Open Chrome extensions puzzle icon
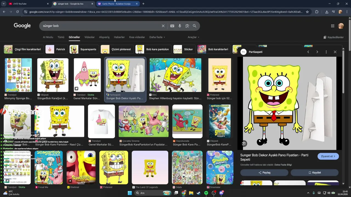Image resolution: width=351 pixels, height=197 pixels. (317, 12)
